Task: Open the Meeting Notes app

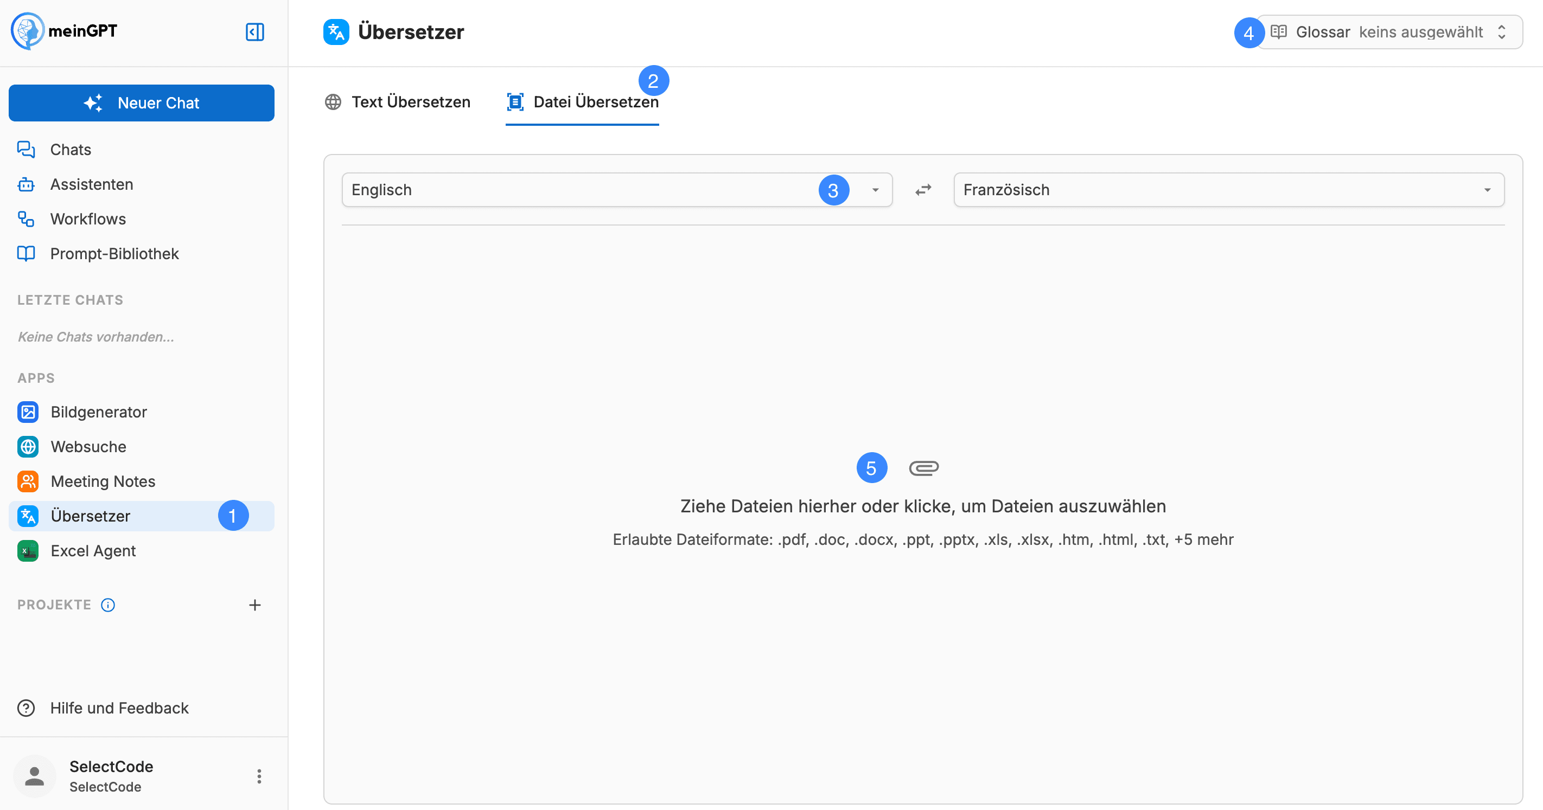Action: 103,481
